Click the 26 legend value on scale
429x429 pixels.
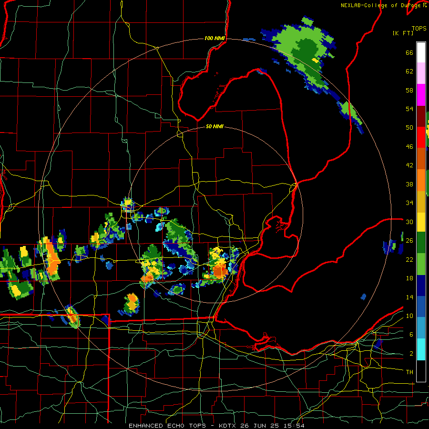click(409, 241)
